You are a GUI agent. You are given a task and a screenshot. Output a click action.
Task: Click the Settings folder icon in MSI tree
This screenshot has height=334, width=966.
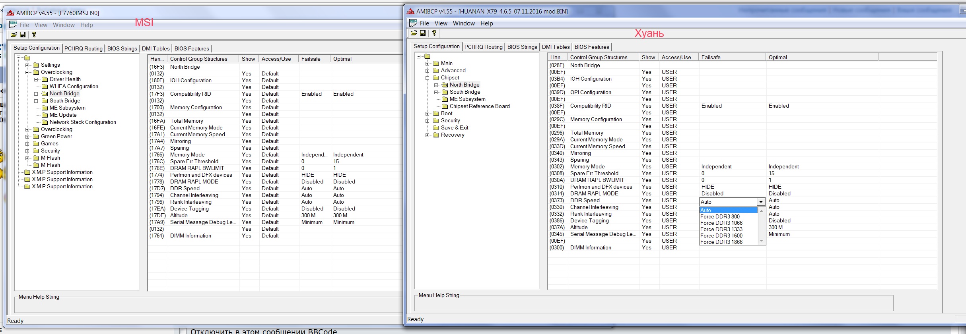click(36, 65)
